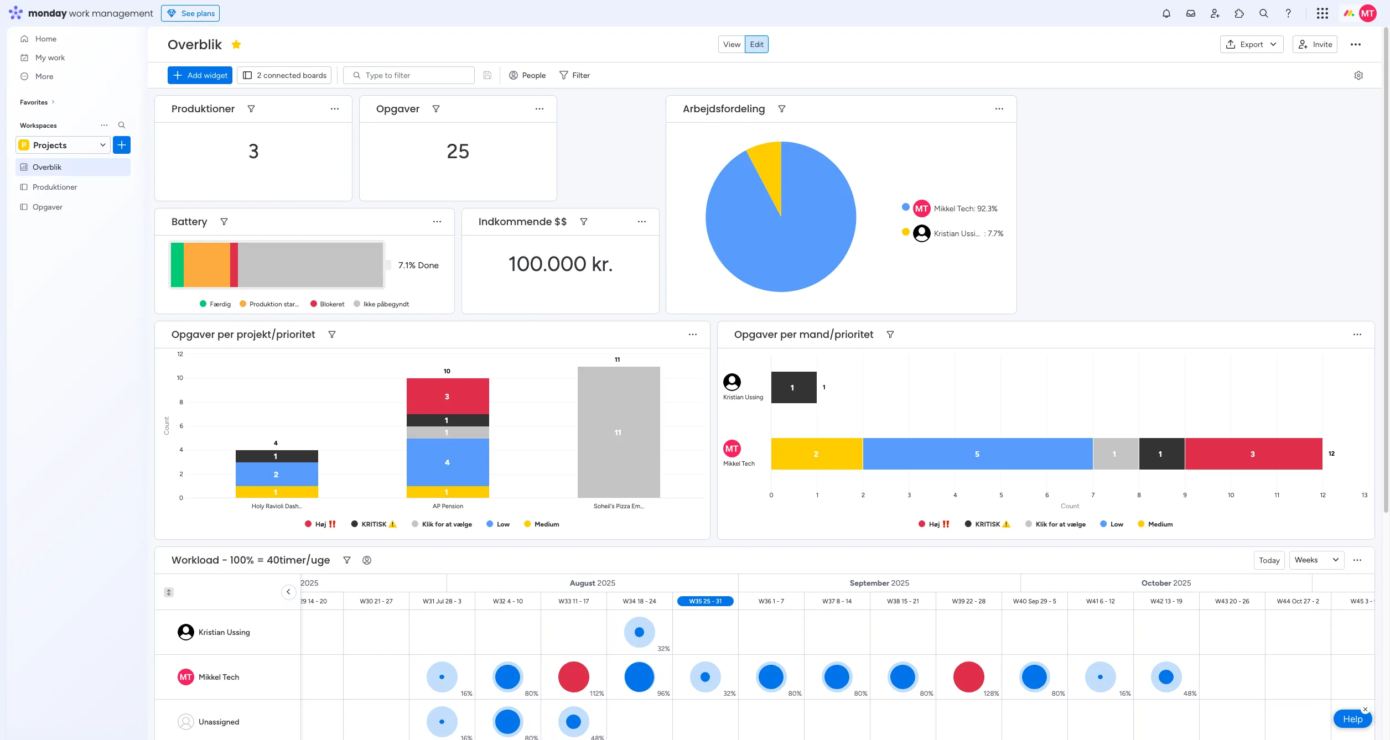The image size is (1390, 740).
Task: Toggle the Høj legend in projekt chart
Action: [x=320, y=524]
